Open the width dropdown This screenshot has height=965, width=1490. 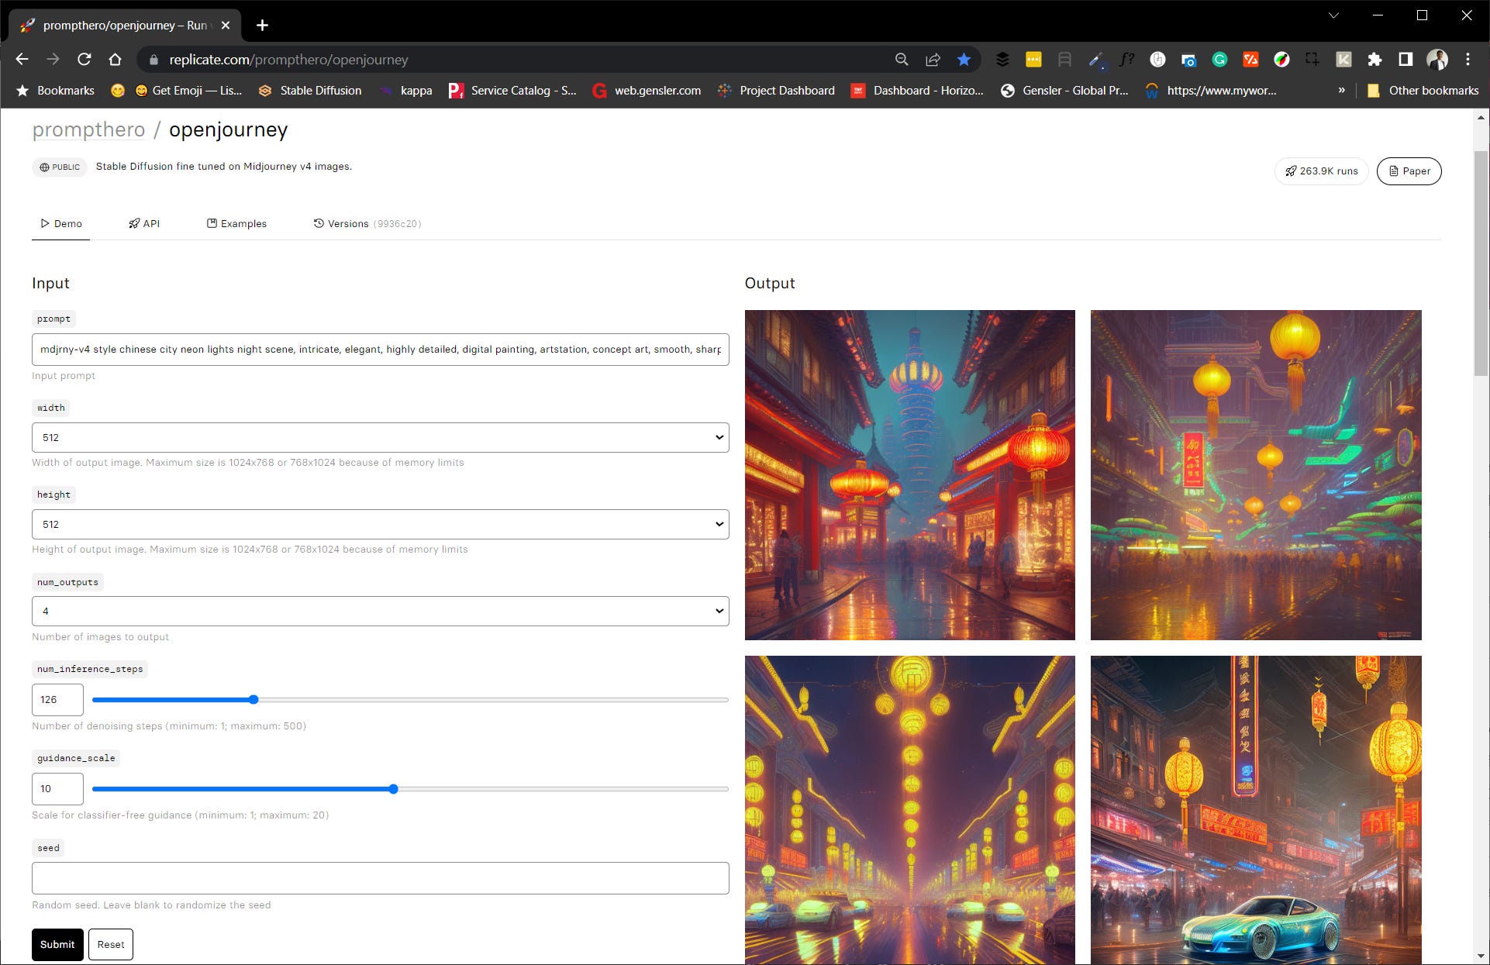379,437
